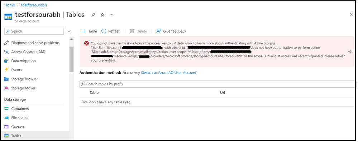Click the File shares icon

click(6, 118)
